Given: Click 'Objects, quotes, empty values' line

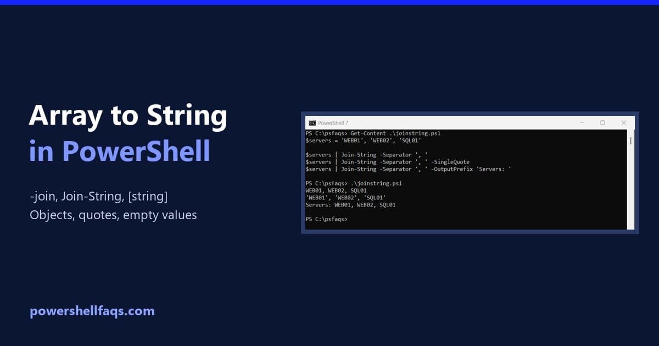Looking at the screenshot, I should (x=113, y=215).
